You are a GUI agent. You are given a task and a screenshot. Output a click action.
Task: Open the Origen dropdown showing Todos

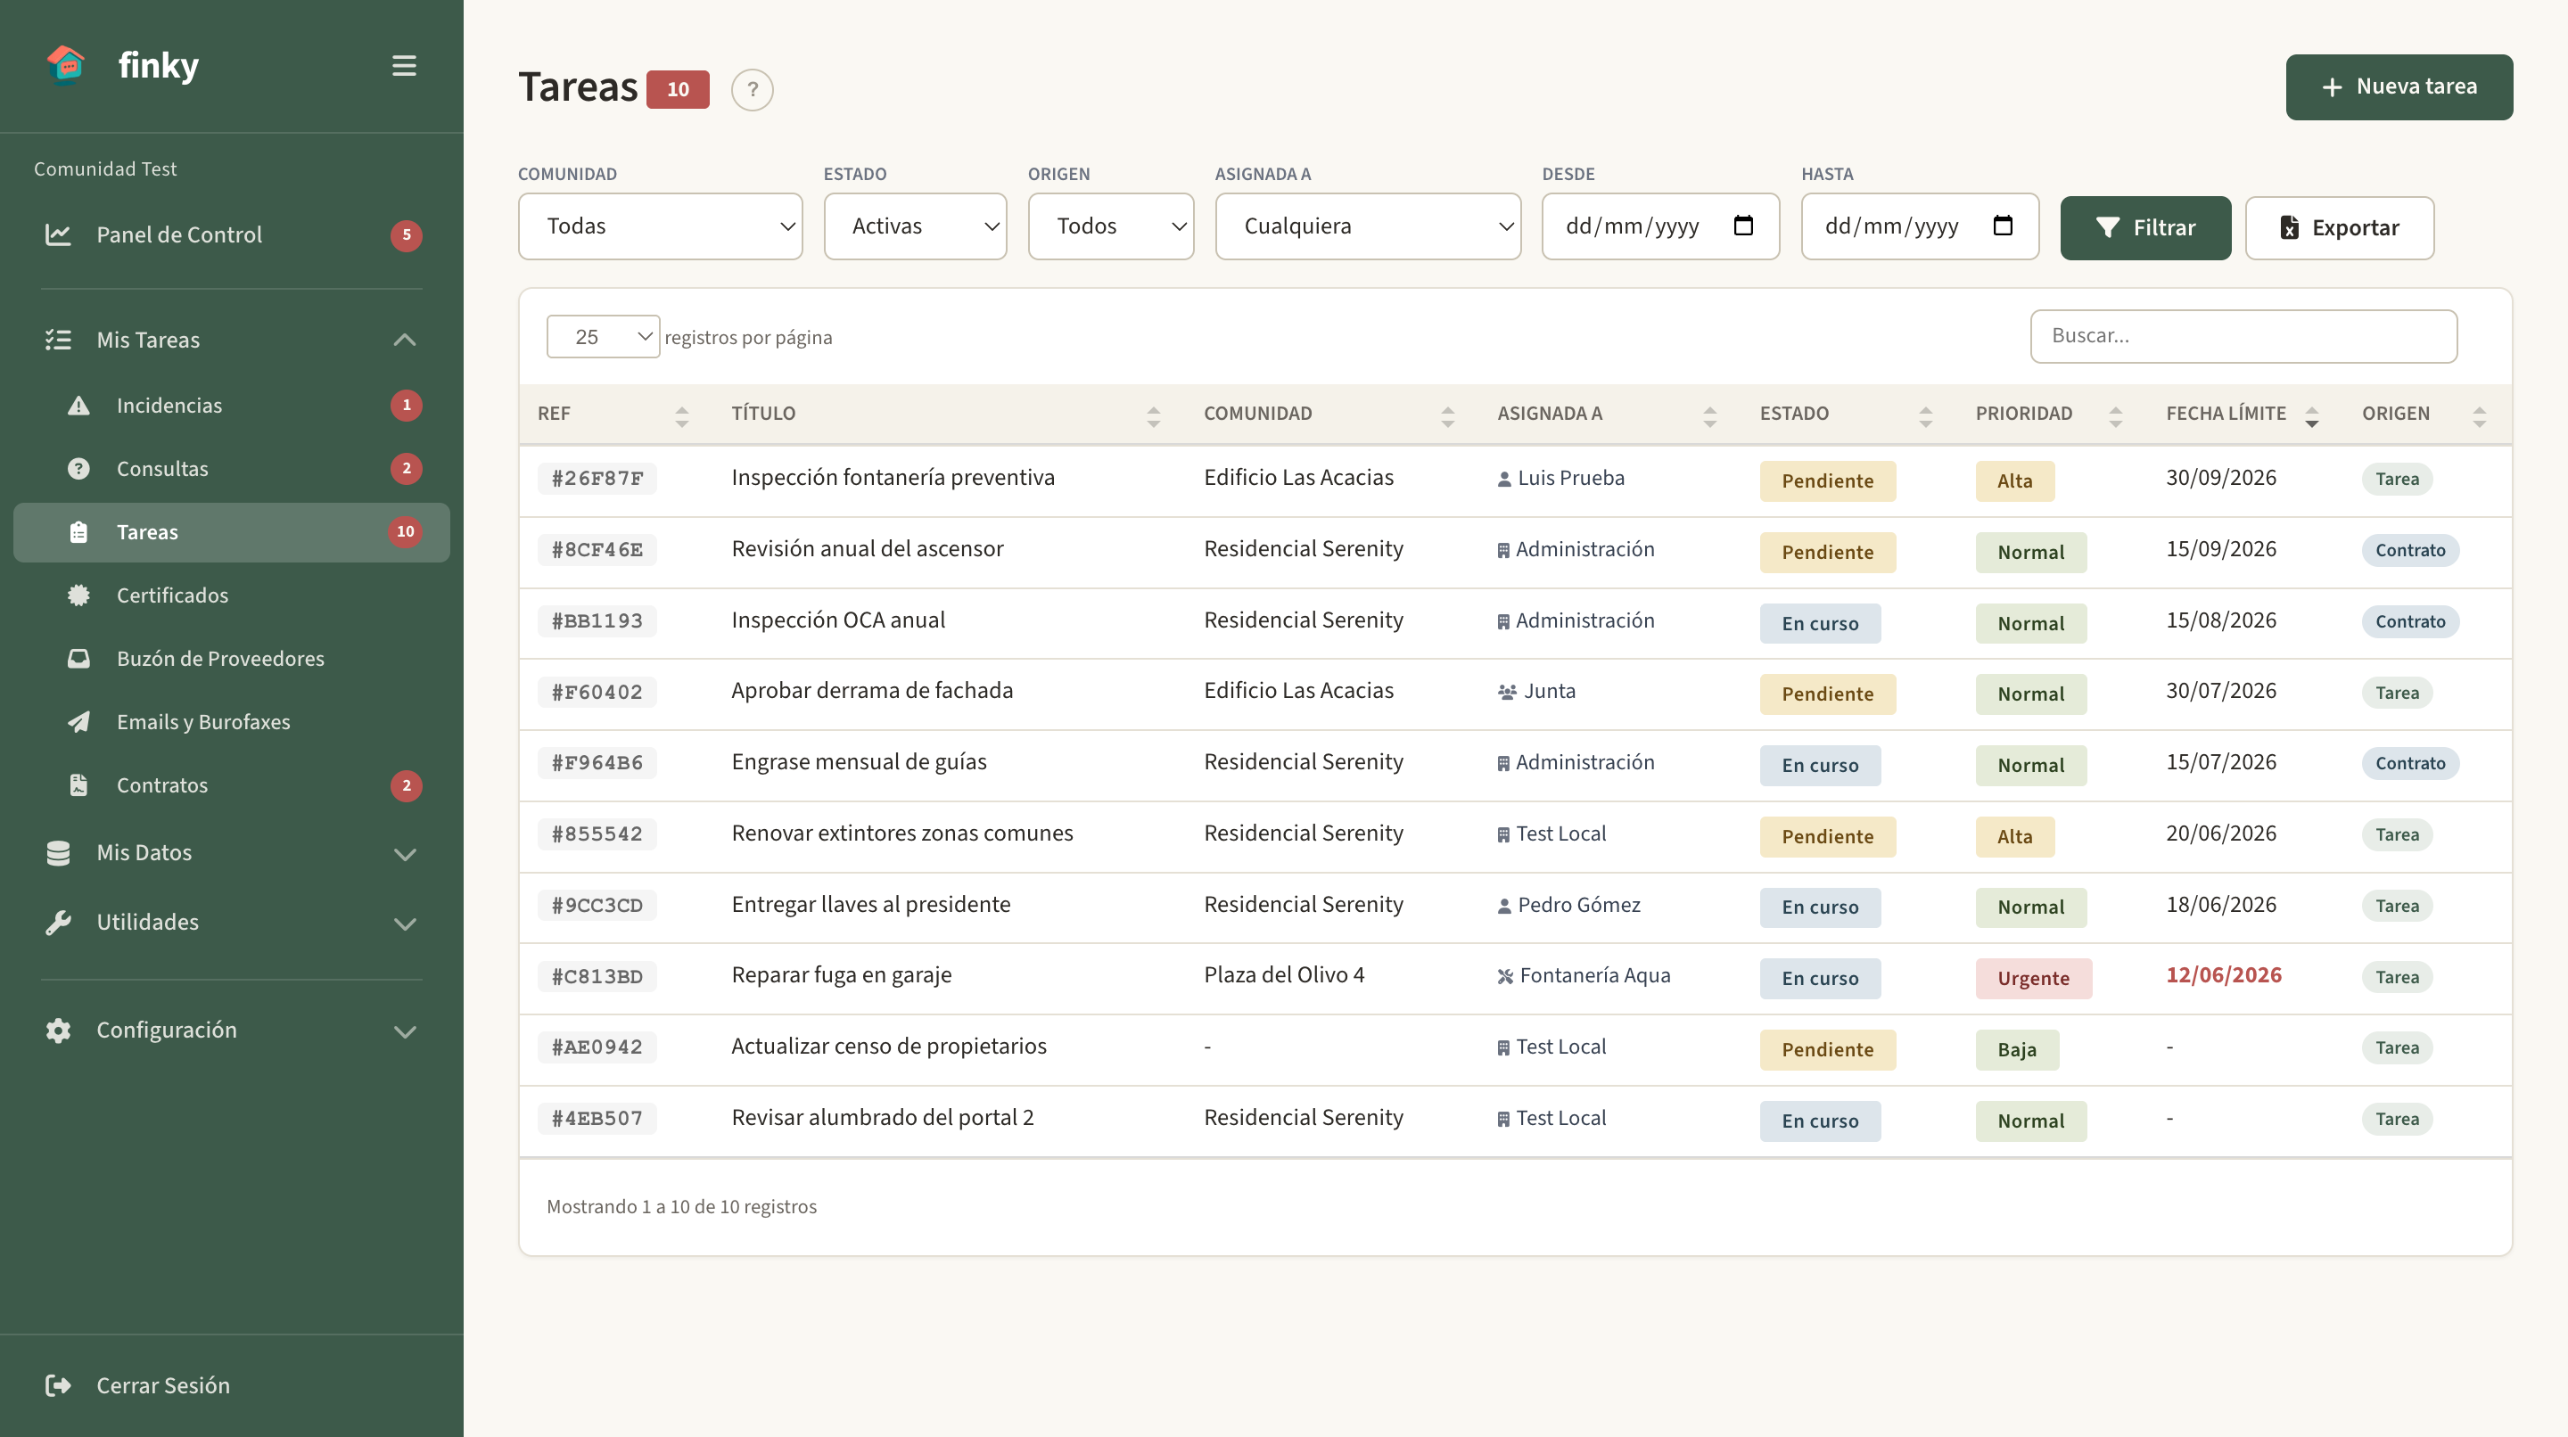click(1110, 226)
